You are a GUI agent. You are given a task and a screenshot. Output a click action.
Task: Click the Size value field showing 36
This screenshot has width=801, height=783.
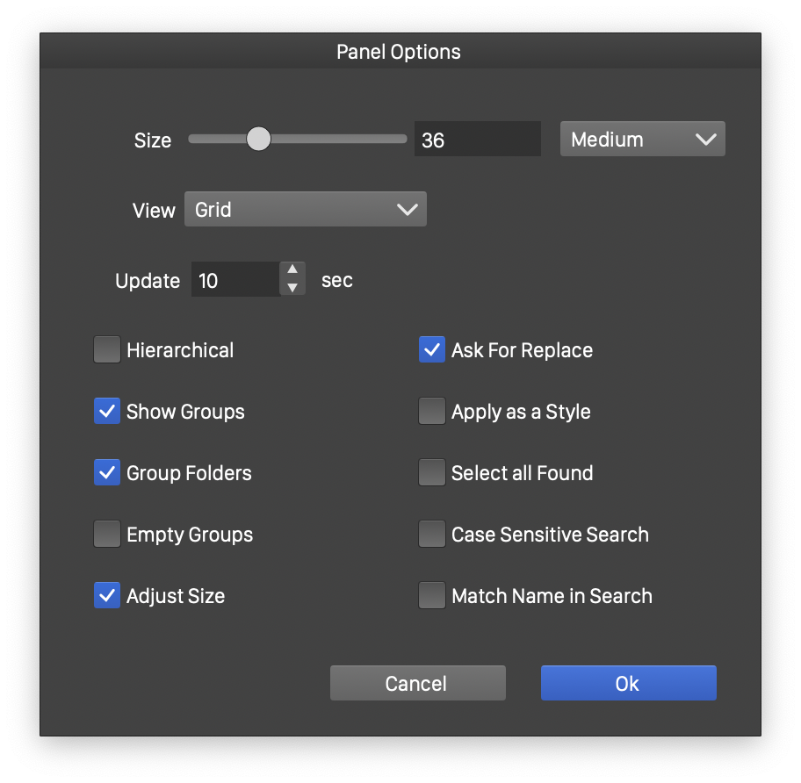[x=477, y=140]
